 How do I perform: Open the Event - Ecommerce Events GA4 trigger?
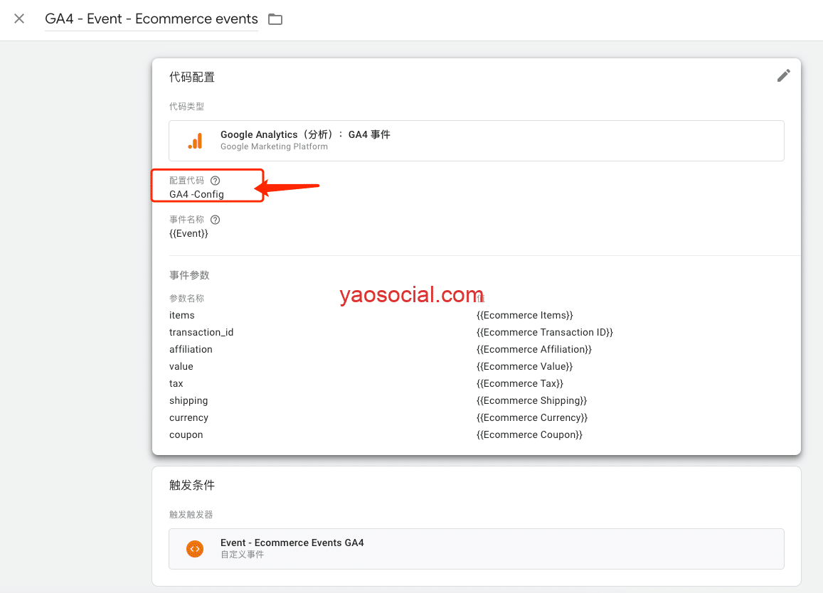coord(476,548)
